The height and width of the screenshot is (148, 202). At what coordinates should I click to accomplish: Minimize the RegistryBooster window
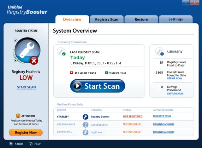[x=186, y=3]
